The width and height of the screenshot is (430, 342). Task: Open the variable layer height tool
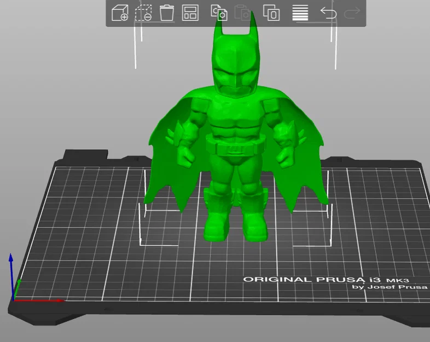click(300, 13)
